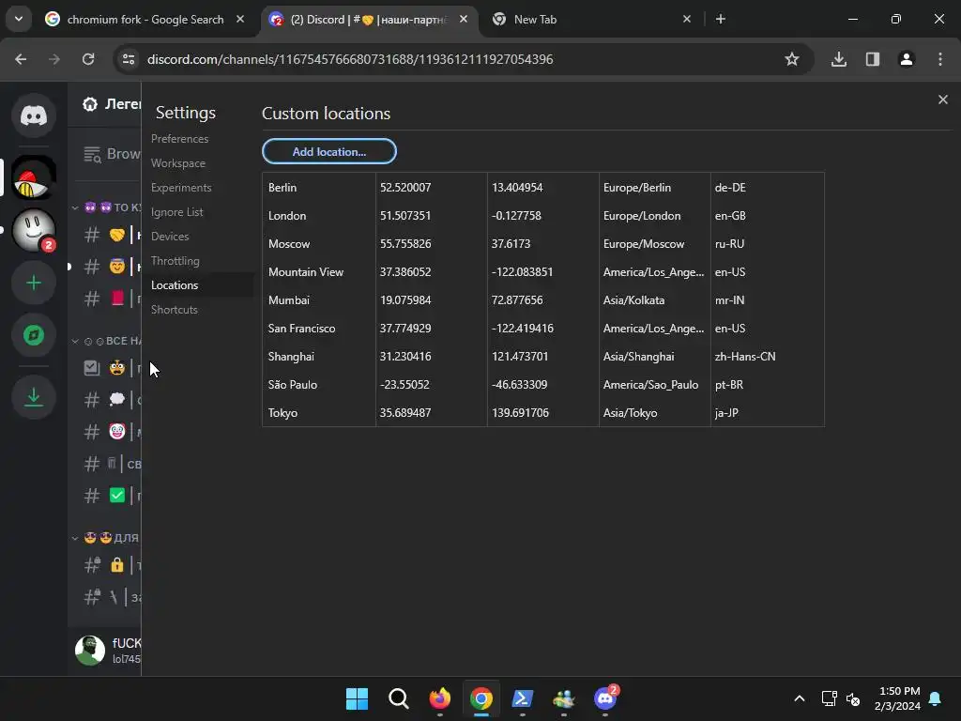This screenshot has height=721, width=961.
Task: Click Moscow latitude 55.755826 cell
Action: point(431,244)
